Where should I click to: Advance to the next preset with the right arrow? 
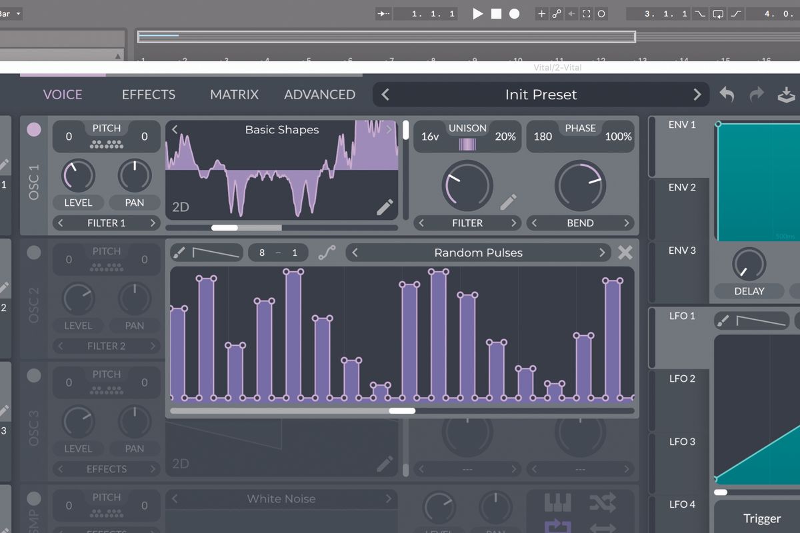697,94
